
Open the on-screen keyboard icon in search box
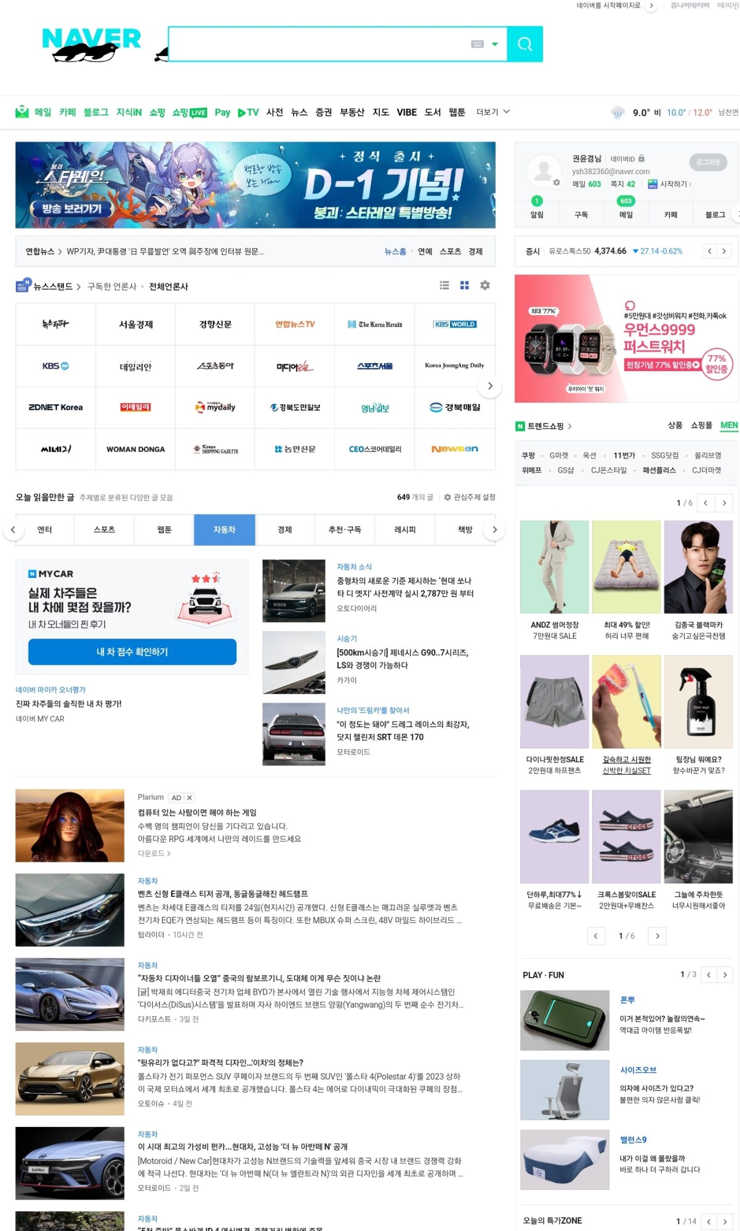(477, 44)
